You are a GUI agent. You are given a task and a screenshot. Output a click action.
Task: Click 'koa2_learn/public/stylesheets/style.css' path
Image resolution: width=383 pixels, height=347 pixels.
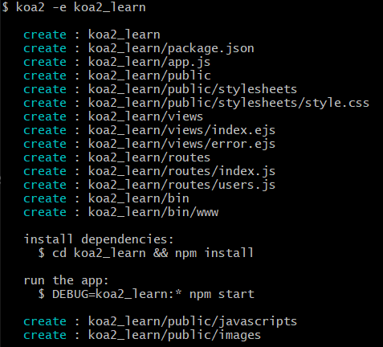click(x=229, y=104)
